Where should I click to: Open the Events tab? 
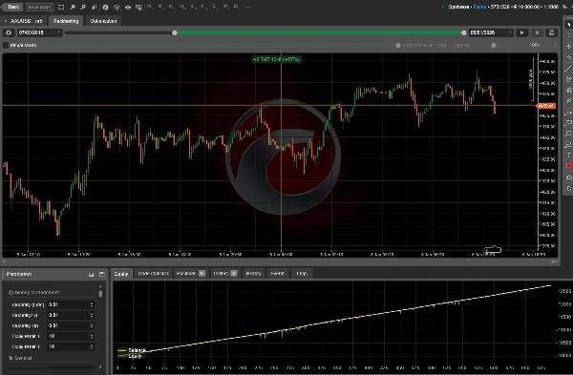pyautogui.click(x=278, y=274)
